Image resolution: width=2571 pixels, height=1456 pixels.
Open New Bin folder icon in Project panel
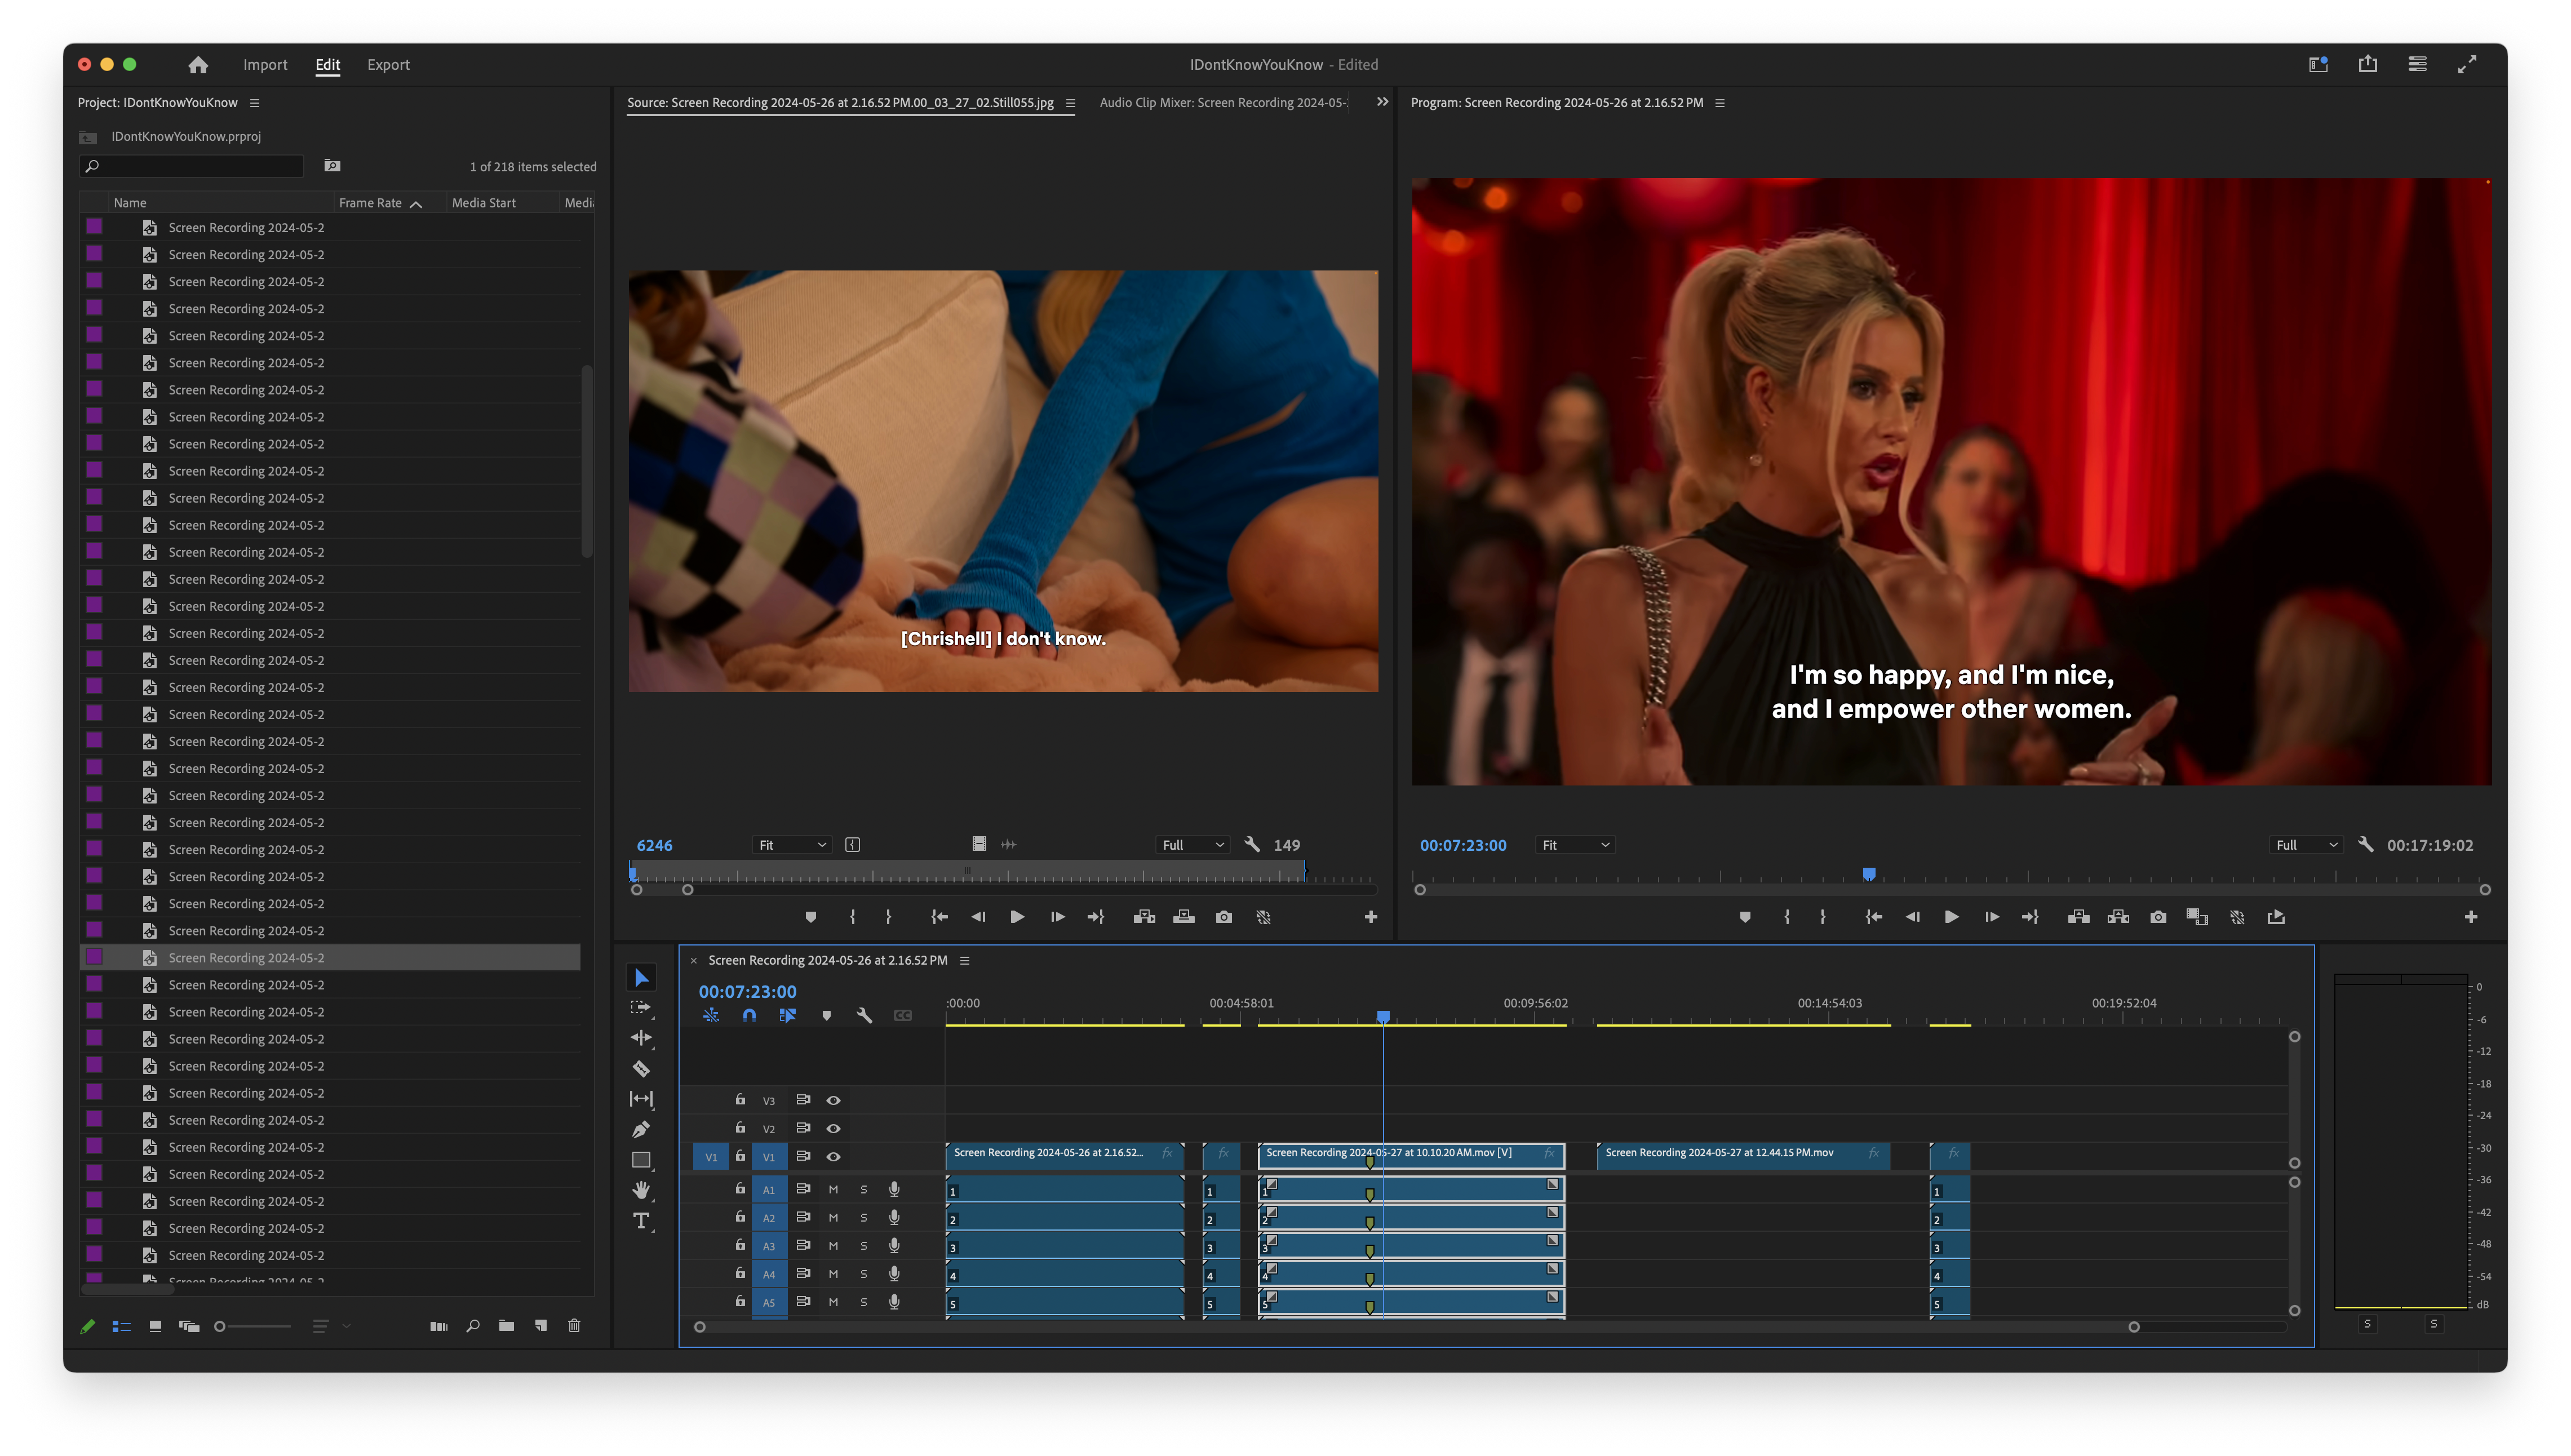[x=507, y=1326]
